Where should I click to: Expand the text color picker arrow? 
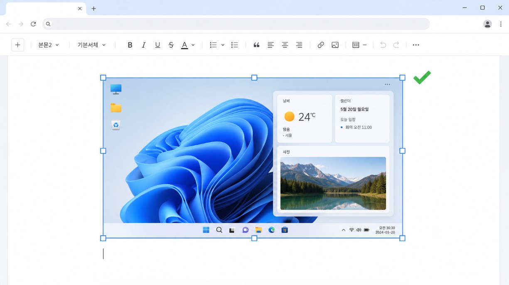[193, 45]
